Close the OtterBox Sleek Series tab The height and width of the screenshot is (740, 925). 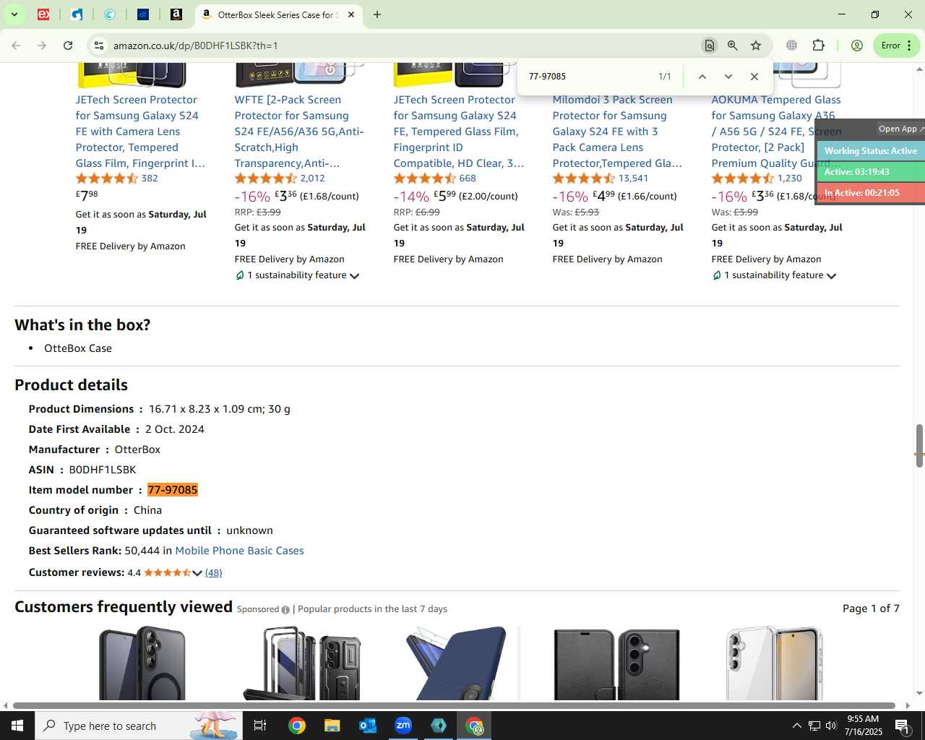(351, 14)
